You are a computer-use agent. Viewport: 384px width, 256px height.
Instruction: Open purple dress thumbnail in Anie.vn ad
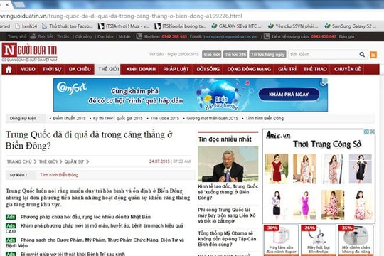(304, 205)
